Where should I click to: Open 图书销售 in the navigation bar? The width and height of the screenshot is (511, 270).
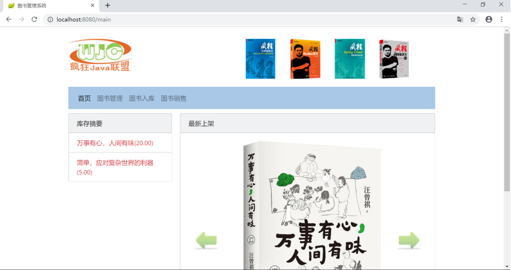[174, 98]
